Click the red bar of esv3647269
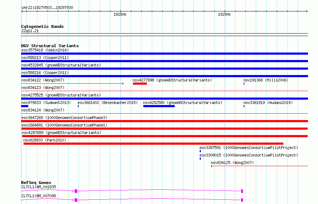318x204 pixels. tap(164, 121)
